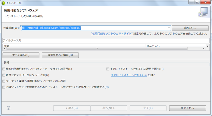The height and width of the screenshot is (116, 212).
Task: Click 選択をすべて解除(D) deselect all button
Action: click(60, 55)
